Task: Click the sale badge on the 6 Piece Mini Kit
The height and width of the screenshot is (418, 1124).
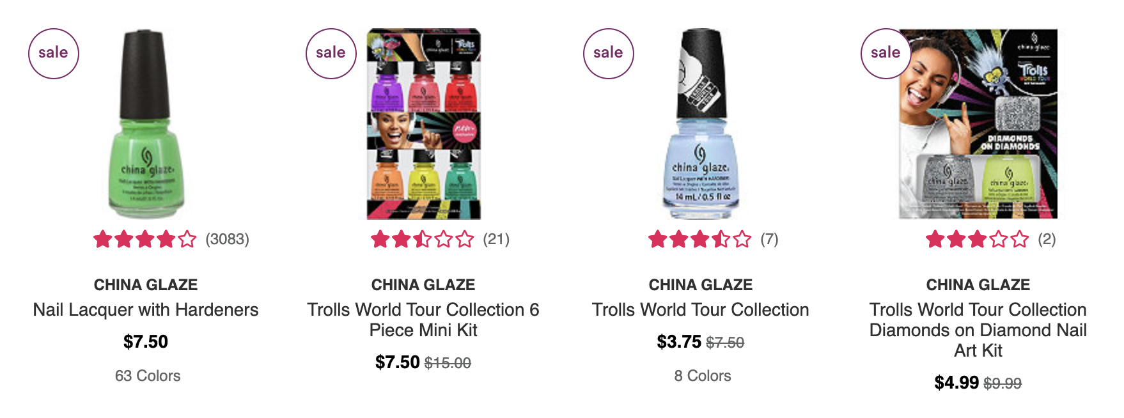Action: pos(331,54)
